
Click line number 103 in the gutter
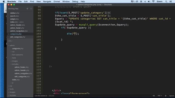tap(39, 34)
